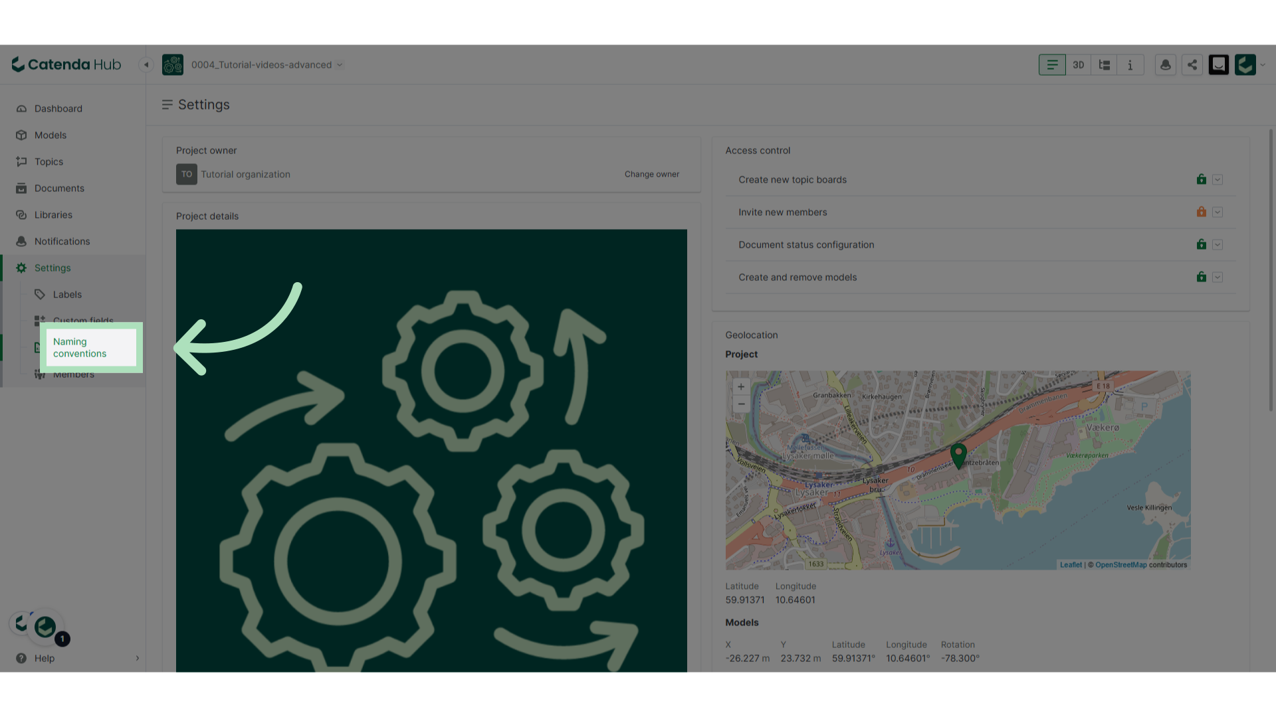The height and width of the screenshot is (717, 1276).
Task: Click the Y value 23.732 m
Action: 801,659
